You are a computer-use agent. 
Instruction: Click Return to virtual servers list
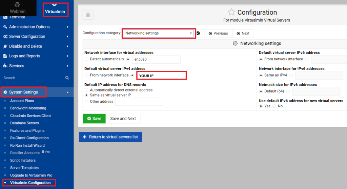[110, 137]
